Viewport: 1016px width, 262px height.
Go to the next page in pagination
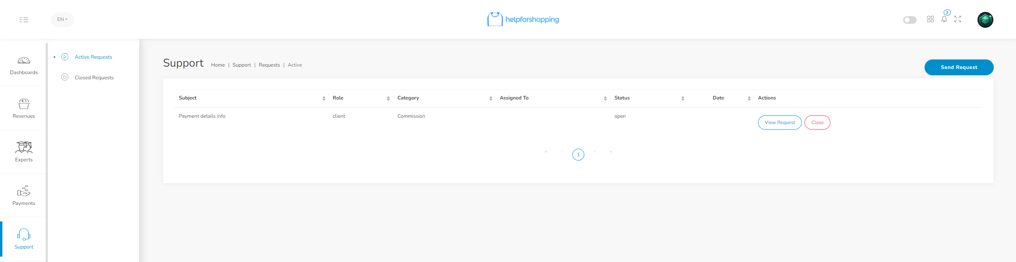point(595,152)
